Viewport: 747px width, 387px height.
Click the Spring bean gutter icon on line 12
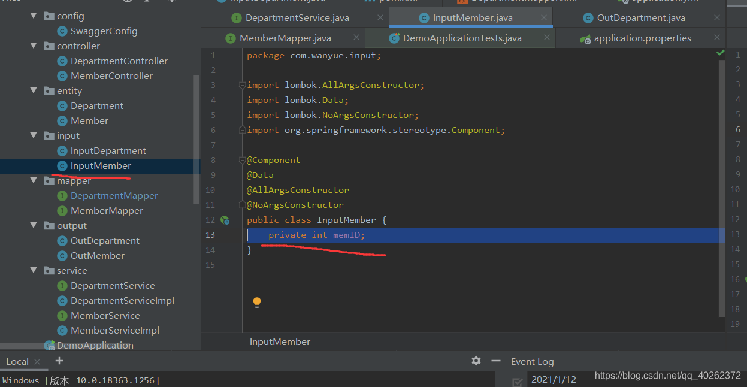[x=225, y=220]
